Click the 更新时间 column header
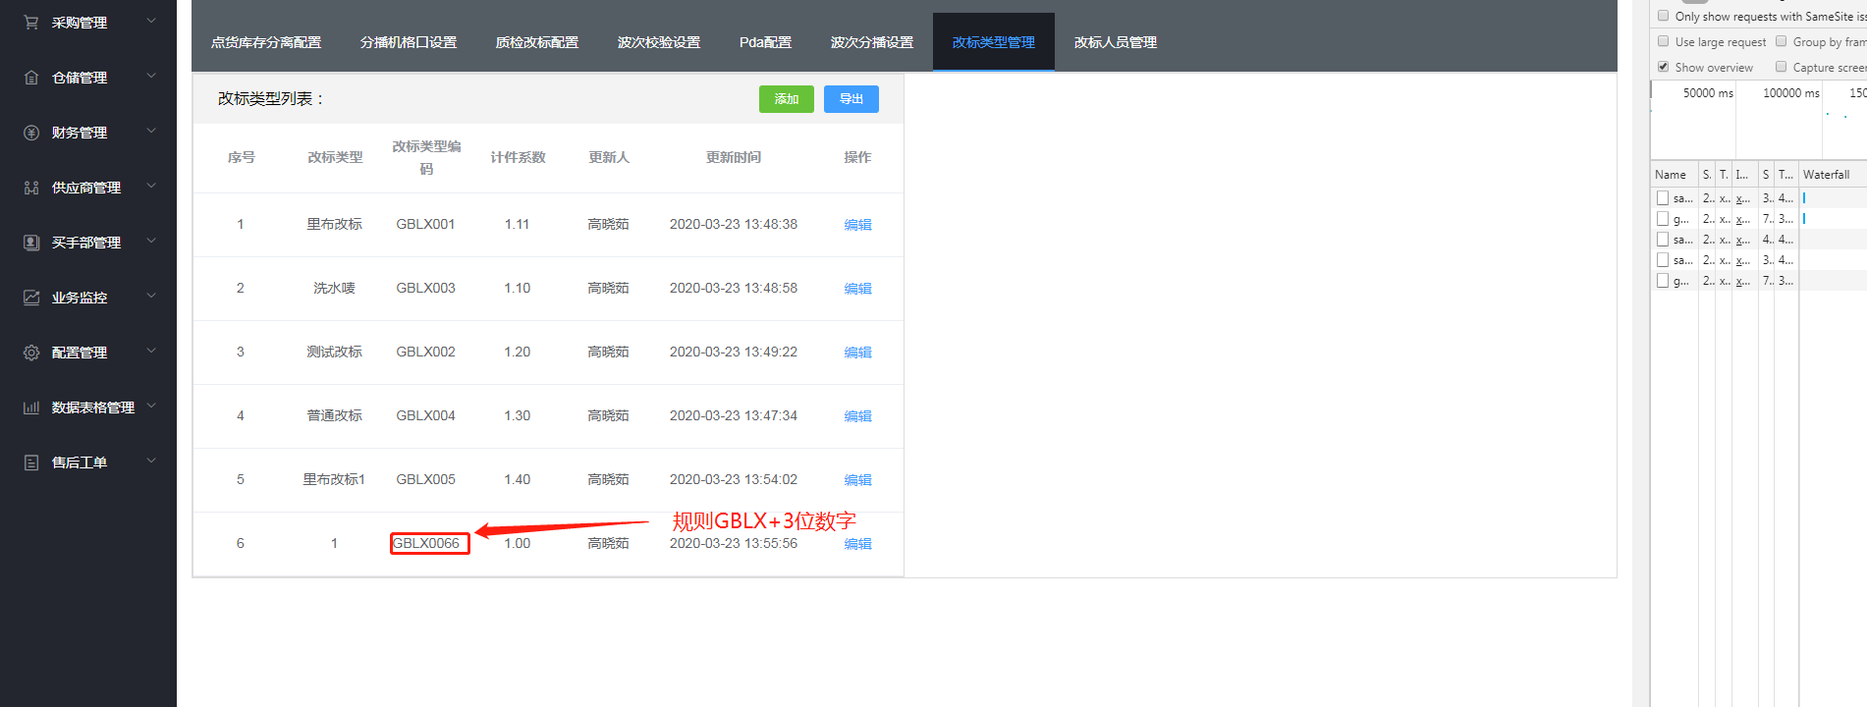The image size is (1867, 707). click(x=734, y=157)
